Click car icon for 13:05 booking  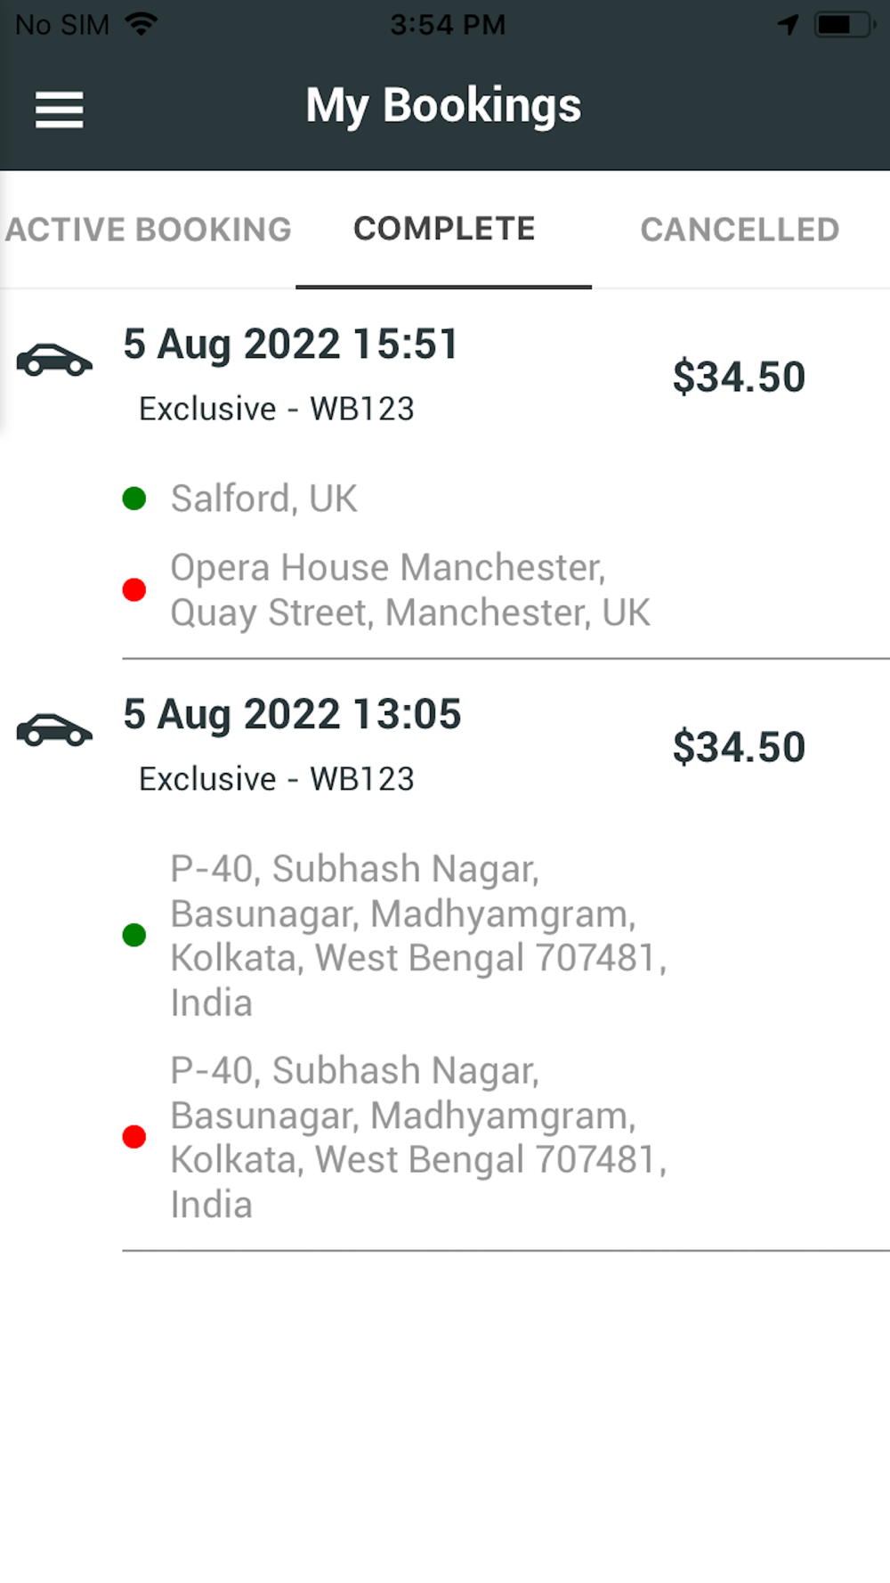54,730
